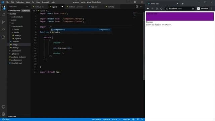Open the File menu
This screenshot has height=121, width=215.
click(x=7, y=2)
